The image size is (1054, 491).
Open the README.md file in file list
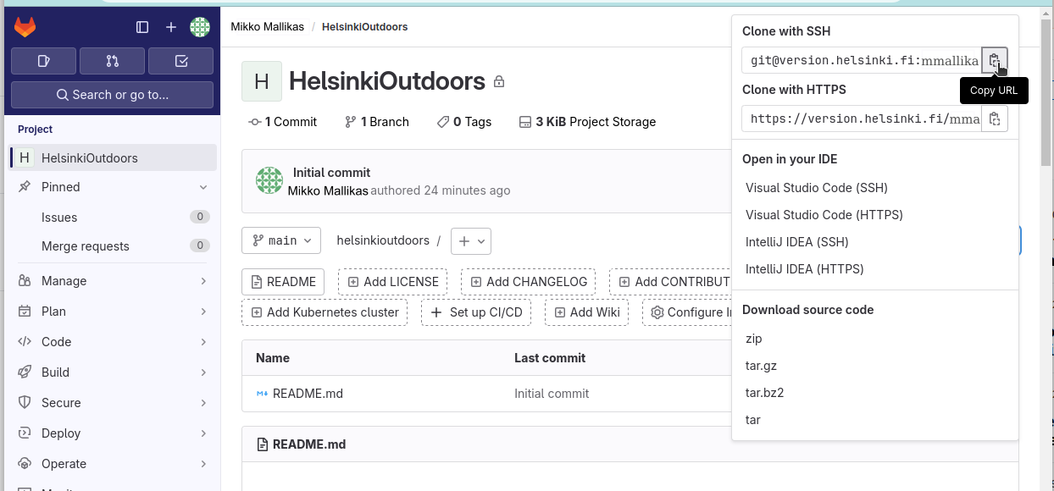(x=308, y=394)
